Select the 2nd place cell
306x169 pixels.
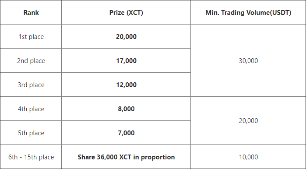[31, 60]
